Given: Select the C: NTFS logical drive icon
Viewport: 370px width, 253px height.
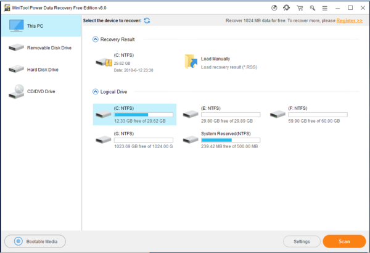Looking at the screenshot, I should pyautogui.click(x=104, y=114).
